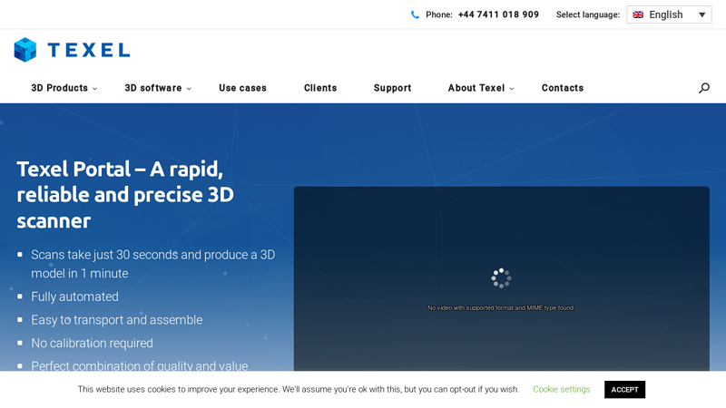This screenshot has width=726, height=408.
Task: Click the Texel cube logo icon
Action: point(25,50)
